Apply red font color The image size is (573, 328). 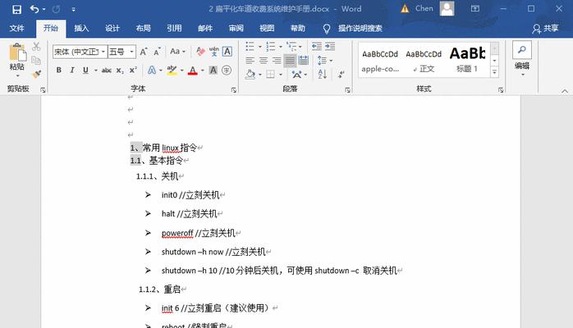193,71
